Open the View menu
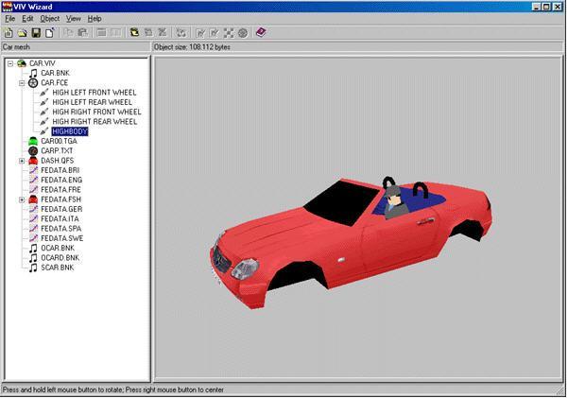 click(73, 18)
